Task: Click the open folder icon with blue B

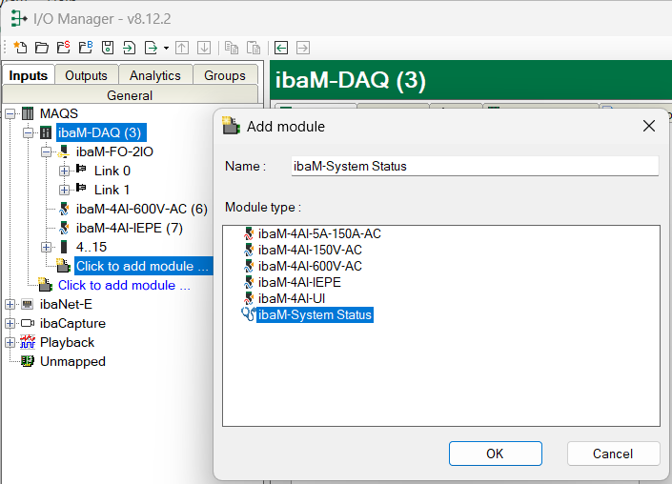Action: (86, 48)
